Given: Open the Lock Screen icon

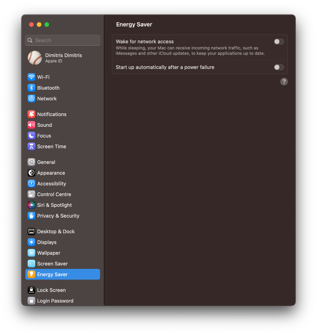Looking at the screenshot, I should 31,290.
